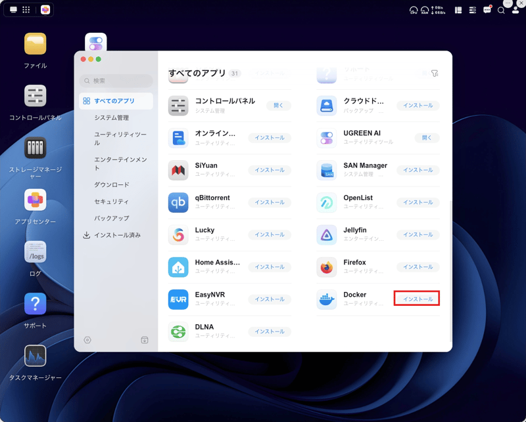Click the RAM monitor icon
This screenshot has height=422, width=526.
[x=425, y=11]
